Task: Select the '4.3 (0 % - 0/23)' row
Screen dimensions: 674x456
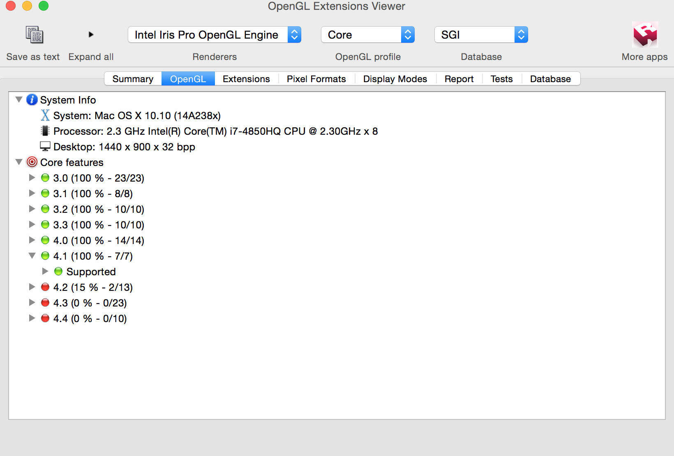Action: point(90,303)
